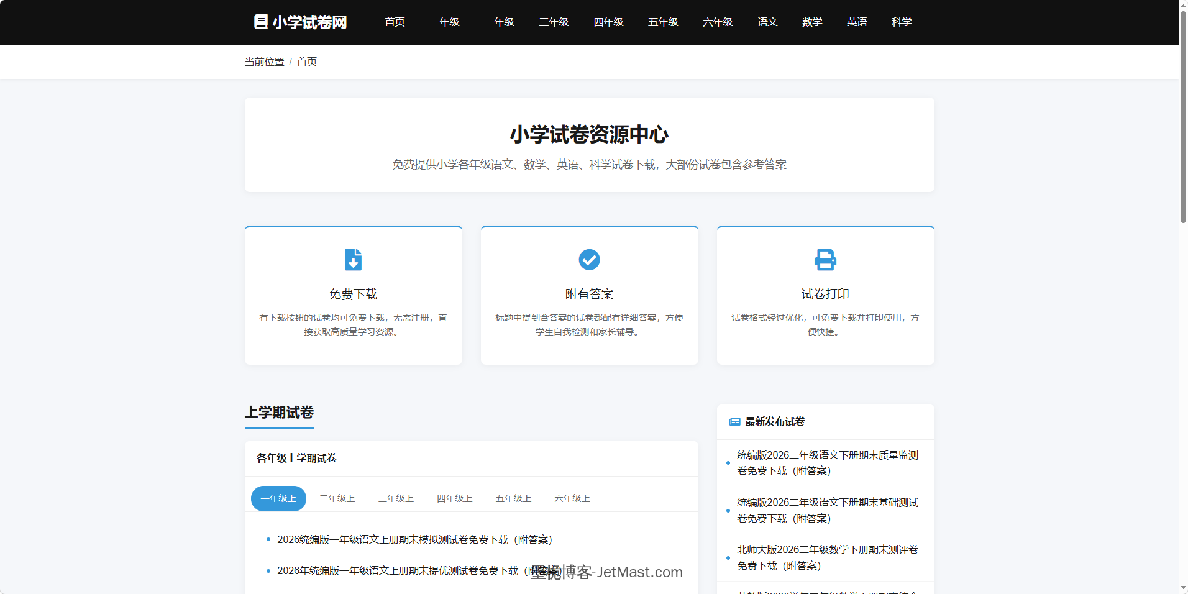
Task: Open 首页 in the top navigation
Action: click(x=395, y=22)
